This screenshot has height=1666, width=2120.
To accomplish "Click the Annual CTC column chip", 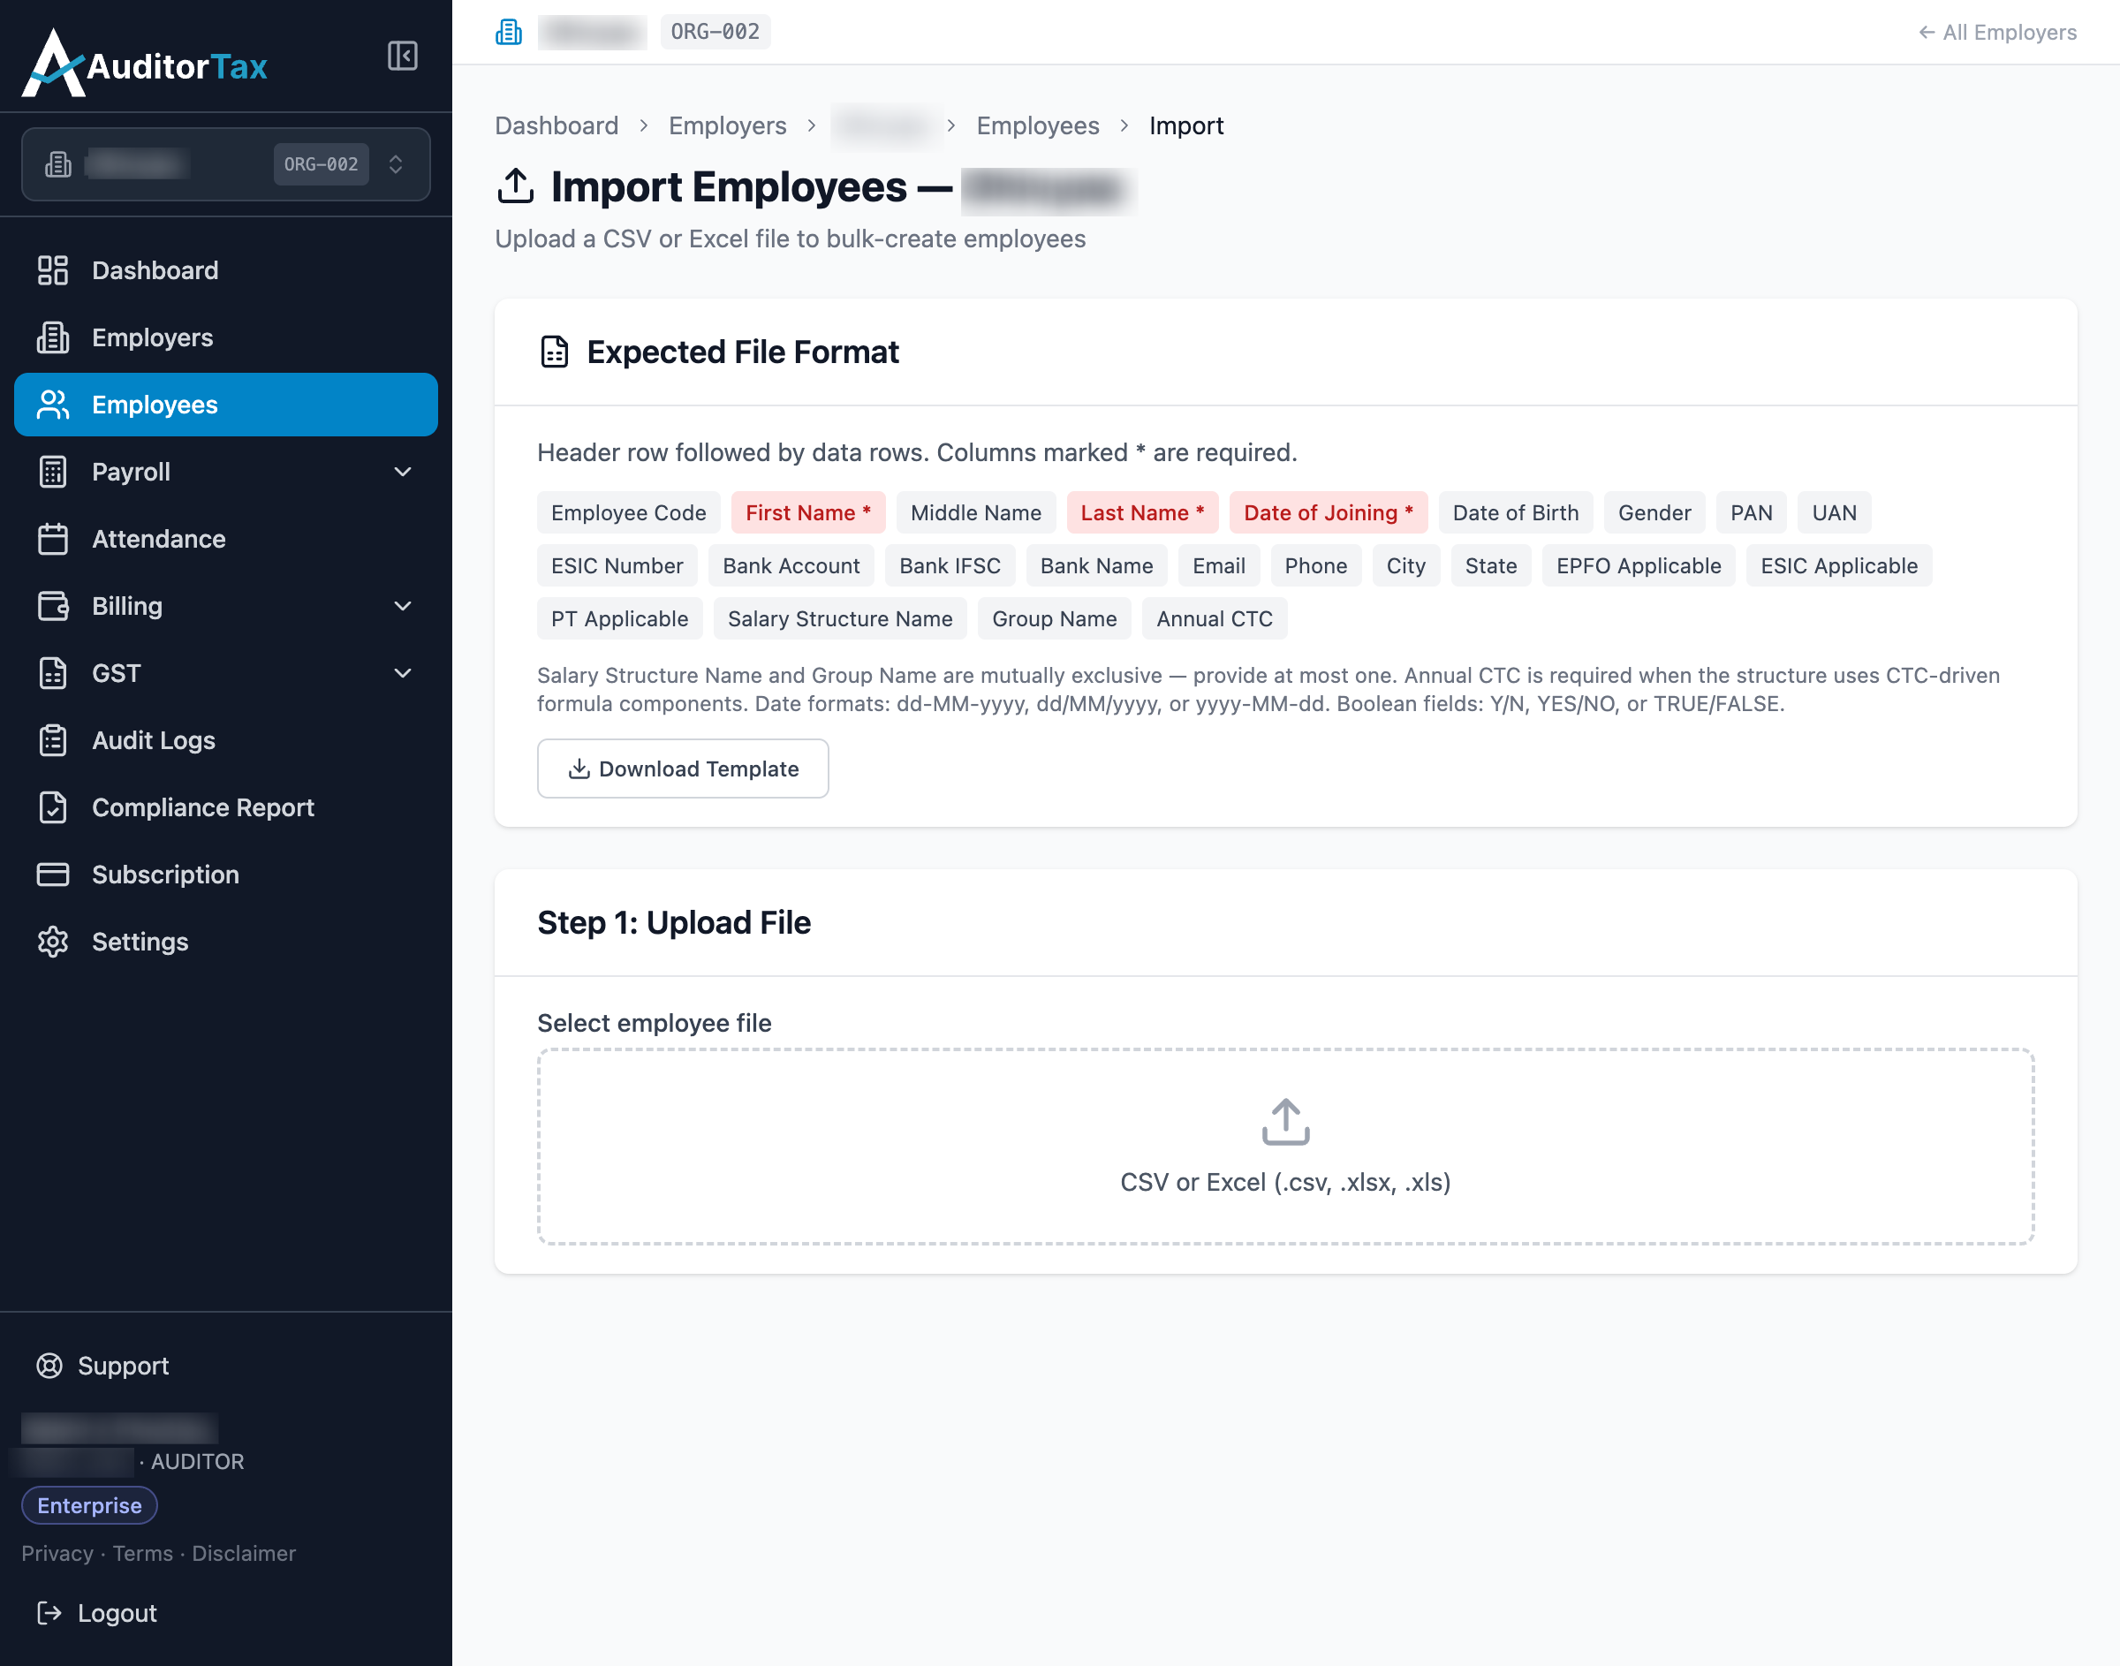I will (1214, 618).
